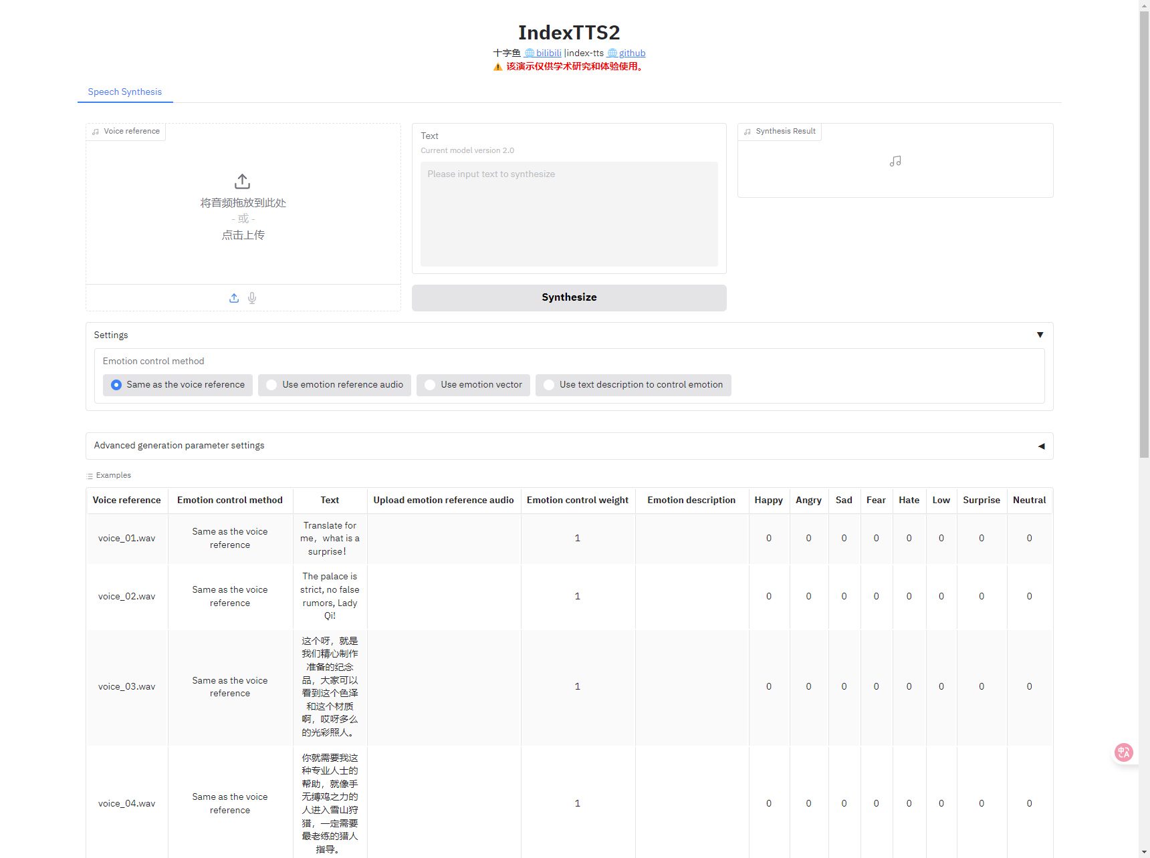The width and height of the screenshot is (1150, 858).
Task: Click 'The palace is strict' text cell
Action: click(330, 597)
